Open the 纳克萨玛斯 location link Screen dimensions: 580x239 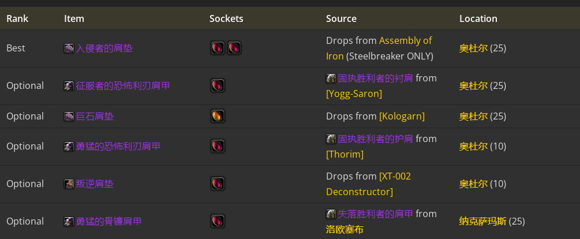coord(482,221)
